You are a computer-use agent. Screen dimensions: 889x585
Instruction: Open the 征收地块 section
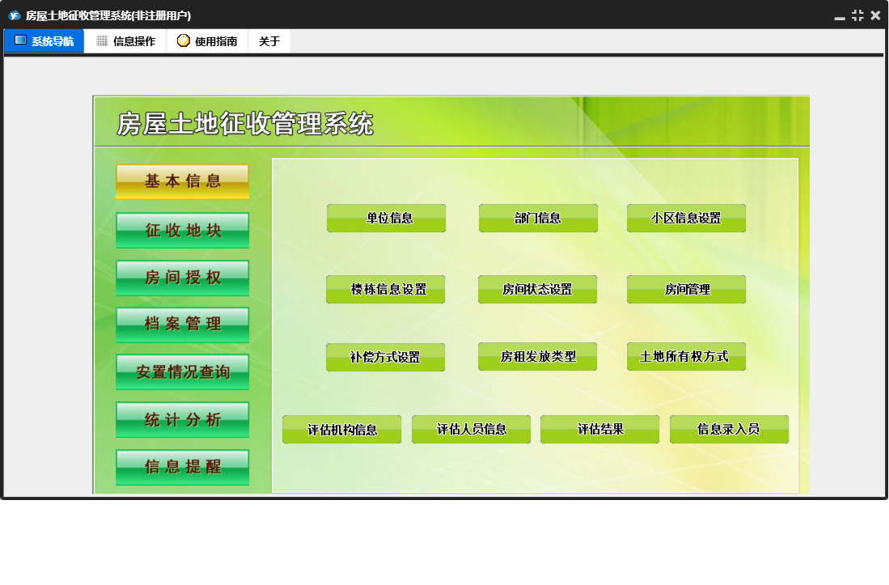click(x=183, y=231)
